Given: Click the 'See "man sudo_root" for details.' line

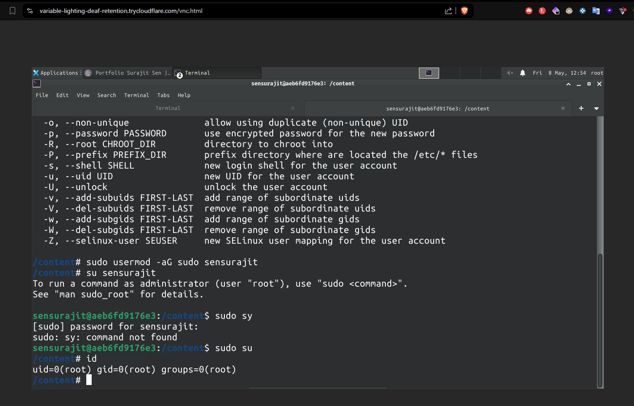Looking at the screenshot, I should tap(118, 294).
